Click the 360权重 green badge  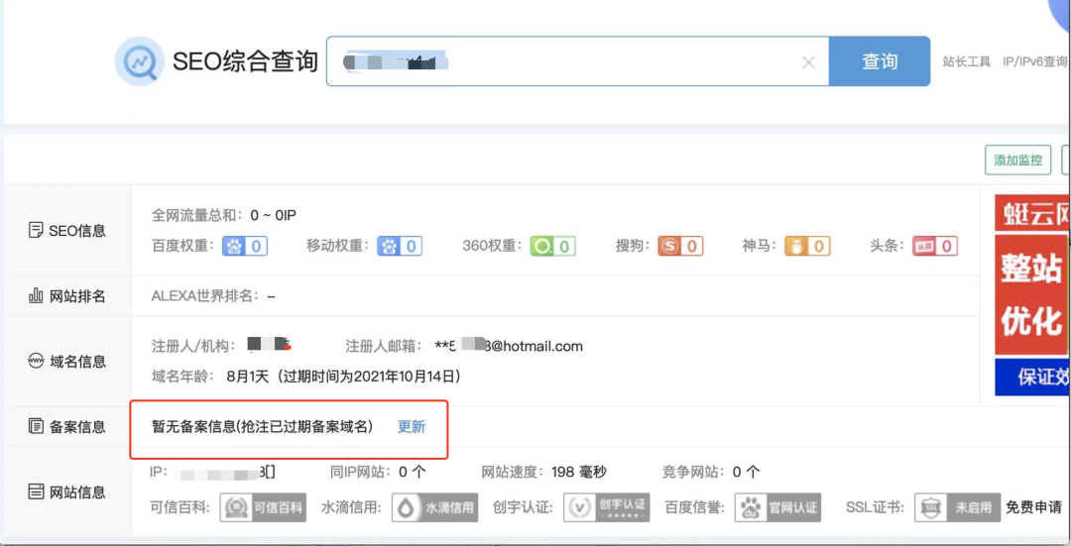553,246
